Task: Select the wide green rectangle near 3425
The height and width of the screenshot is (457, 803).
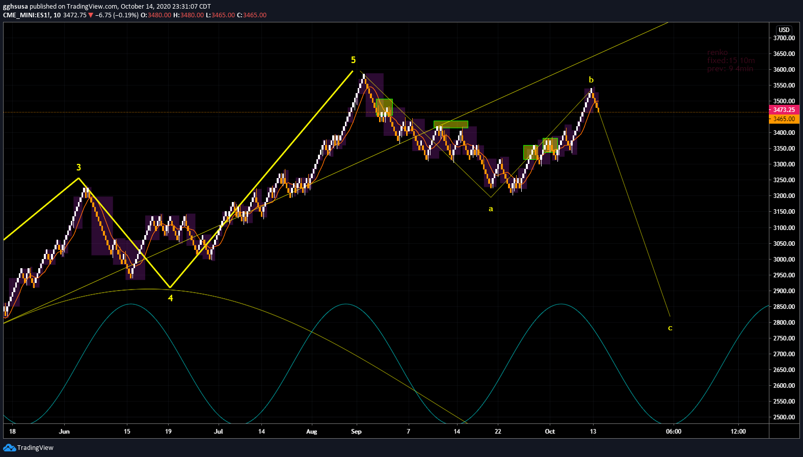Action: point(451,125)
